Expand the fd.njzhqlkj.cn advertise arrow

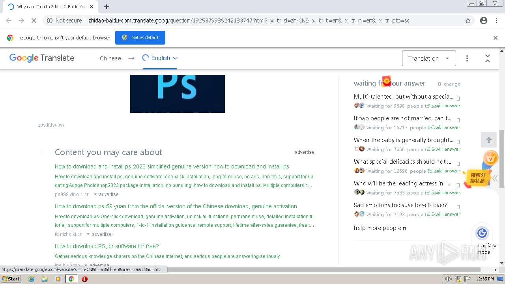point(88,234)
